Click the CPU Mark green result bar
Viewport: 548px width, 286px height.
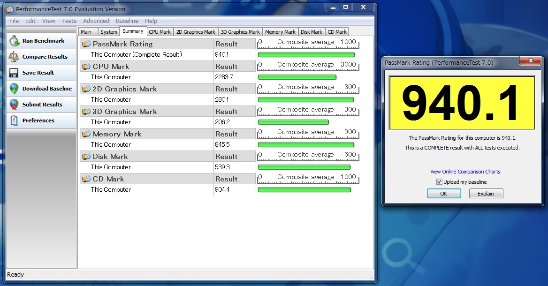(297, 77)
